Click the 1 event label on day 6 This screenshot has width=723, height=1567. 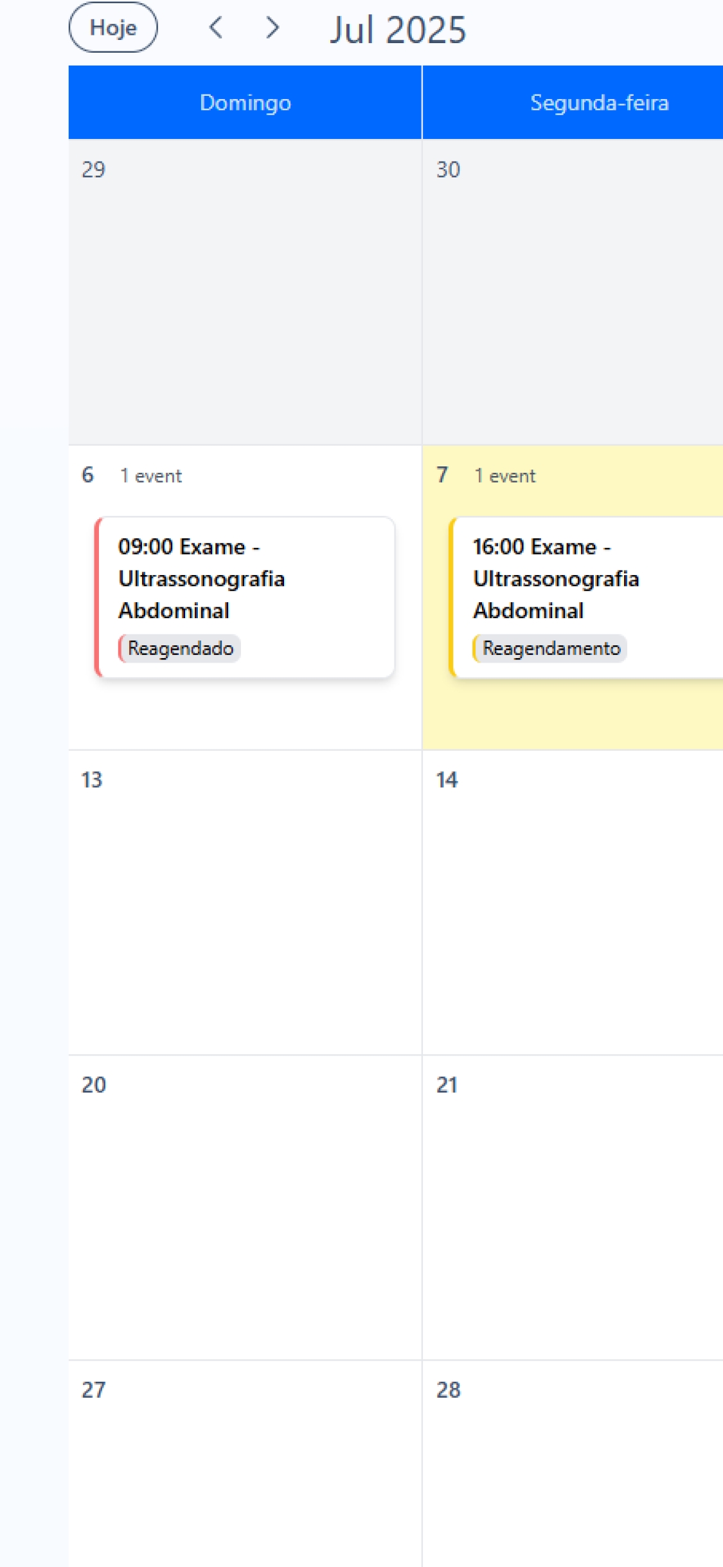151,476
